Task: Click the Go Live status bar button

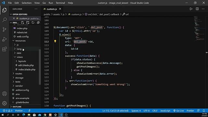Action: click(178, 110)
